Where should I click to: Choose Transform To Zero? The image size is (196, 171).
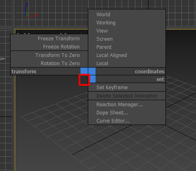49,55
